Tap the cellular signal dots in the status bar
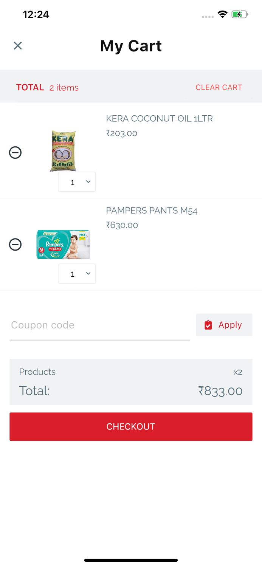 pyautogui.click(x=208, y=17)
